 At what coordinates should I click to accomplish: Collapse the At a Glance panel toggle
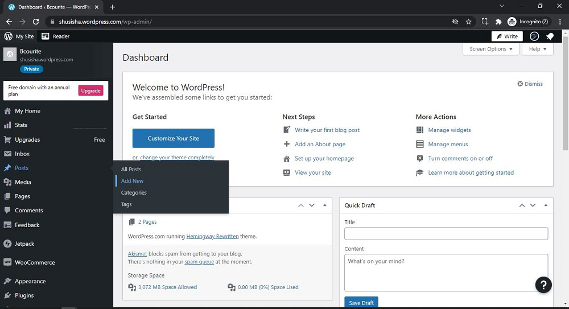tap(325, 205)
